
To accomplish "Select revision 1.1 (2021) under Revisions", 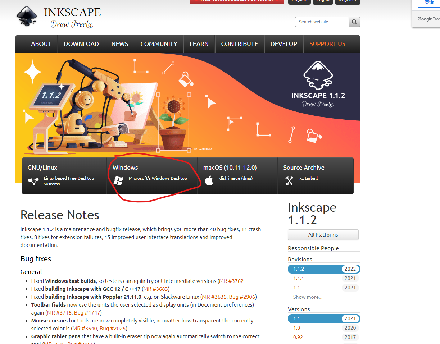I will tap(324, 288).
